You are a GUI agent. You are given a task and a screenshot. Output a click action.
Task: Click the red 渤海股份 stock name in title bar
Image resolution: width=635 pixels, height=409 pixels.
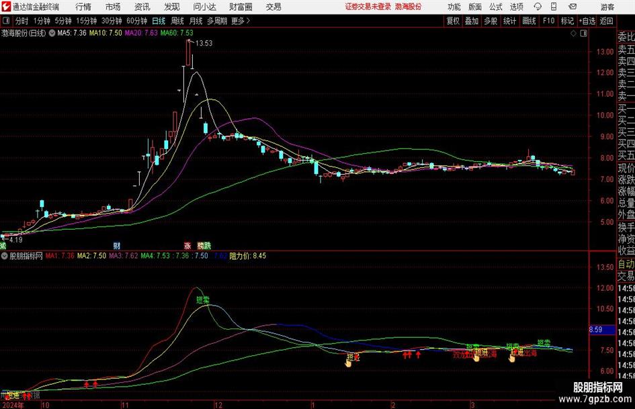point(409,7)
